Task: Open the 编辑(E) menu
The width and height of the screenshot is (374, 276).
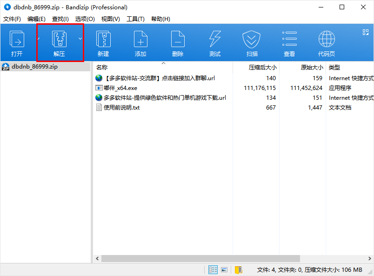Action: (36, 19)
